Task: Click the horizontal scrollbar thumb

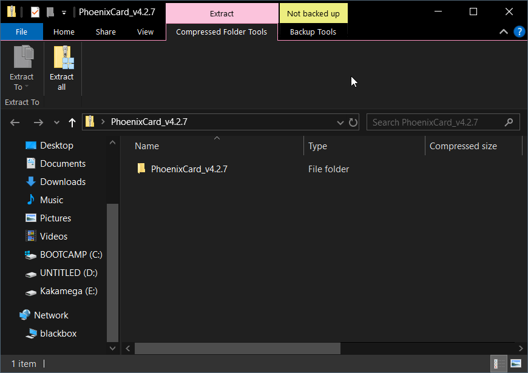Action: 237,348
